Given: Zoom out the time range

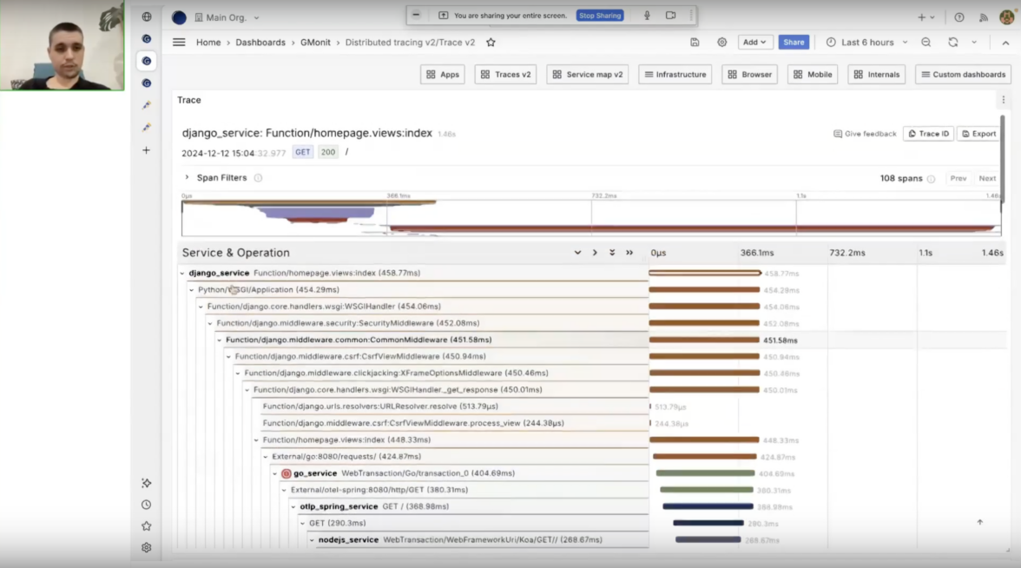Looking at the screenshot, I should point(925,43).
